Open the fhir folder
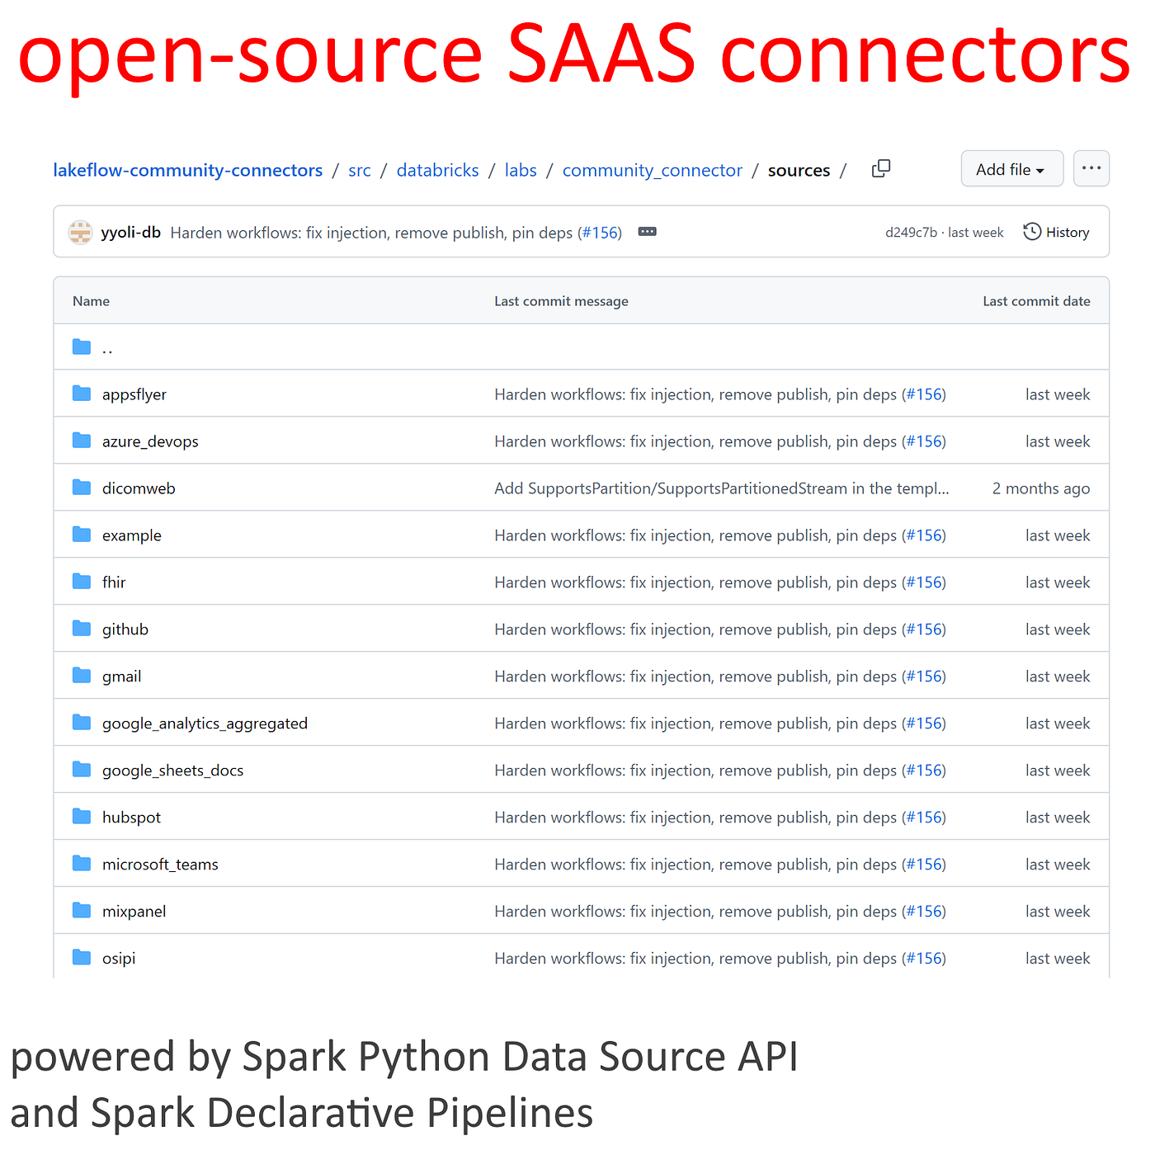Image resolution: width=1155 pixels, height=1155 pixels. 114,582
